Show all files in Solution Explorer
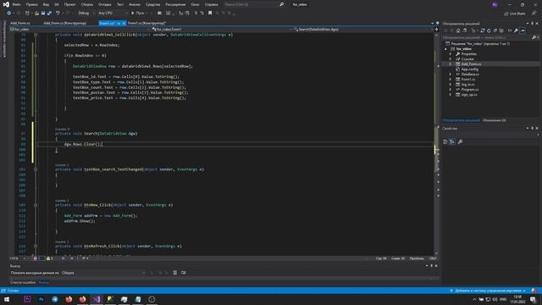The height and width of the screenshot is (305, 542). tap(501, 30)
